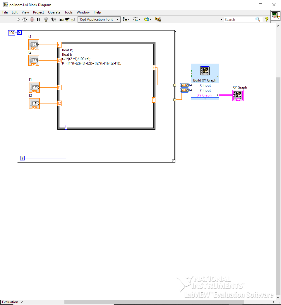Click the Run arrow button
The image size is (281, 305).
18,19
